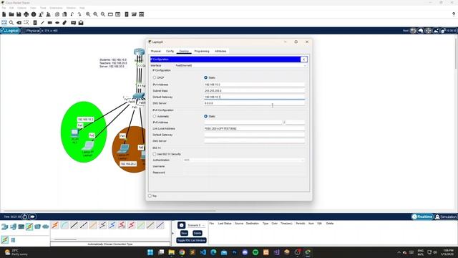458x258 pixels.
Task: Open the Attributes tab in Laptop0
Action: [x=220, y=51]
